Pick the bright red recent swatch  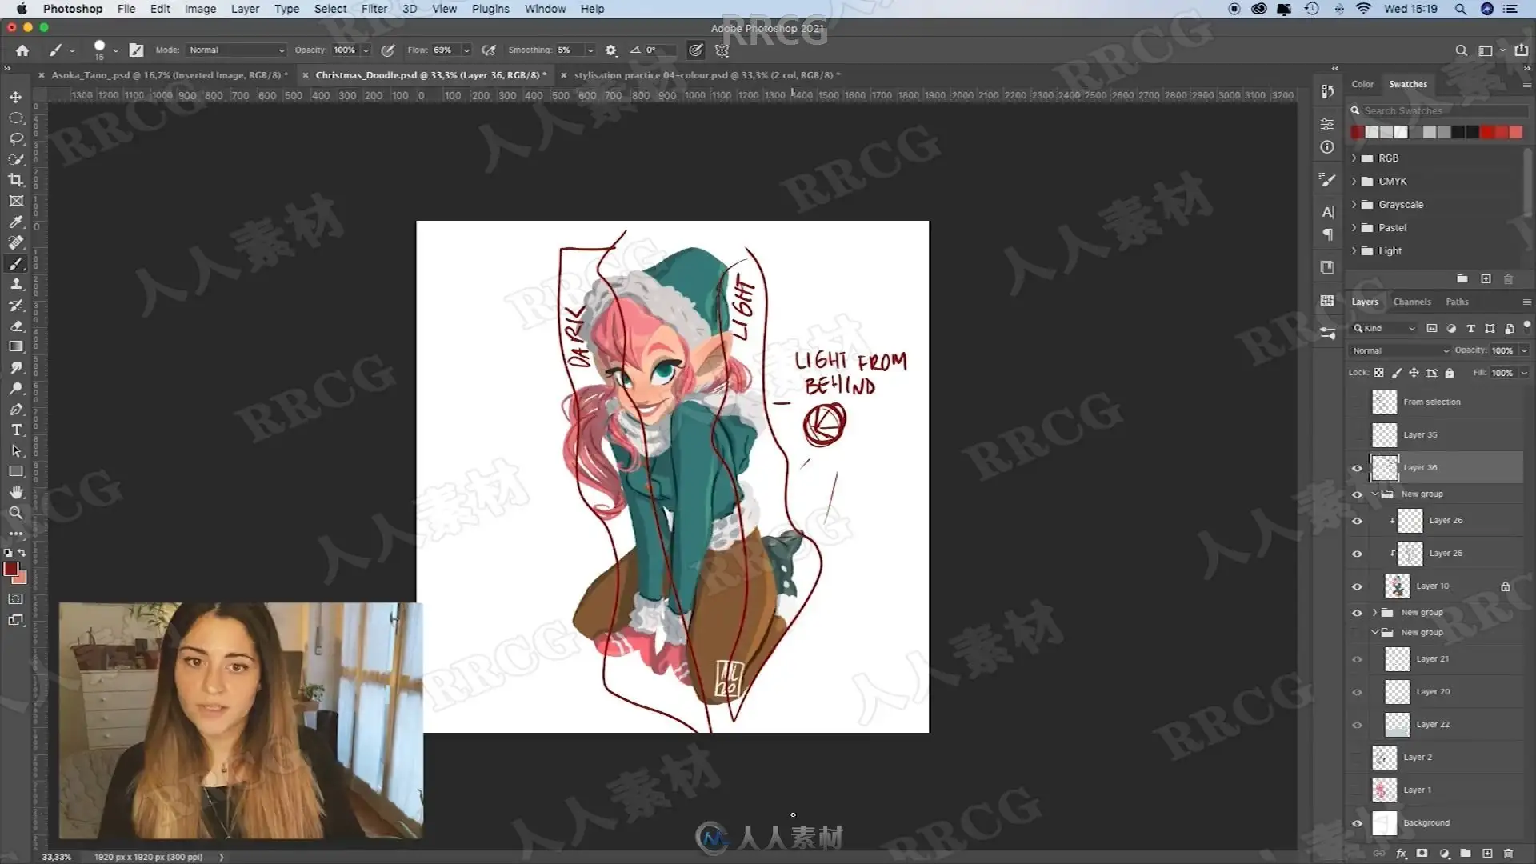pos(1487,133)
